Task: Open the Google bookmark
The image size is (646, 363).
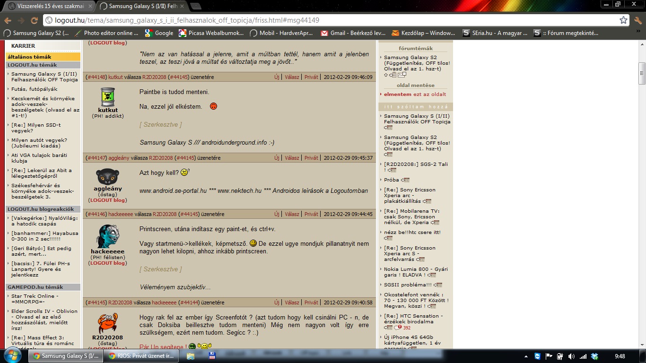Action: (159, 33)
